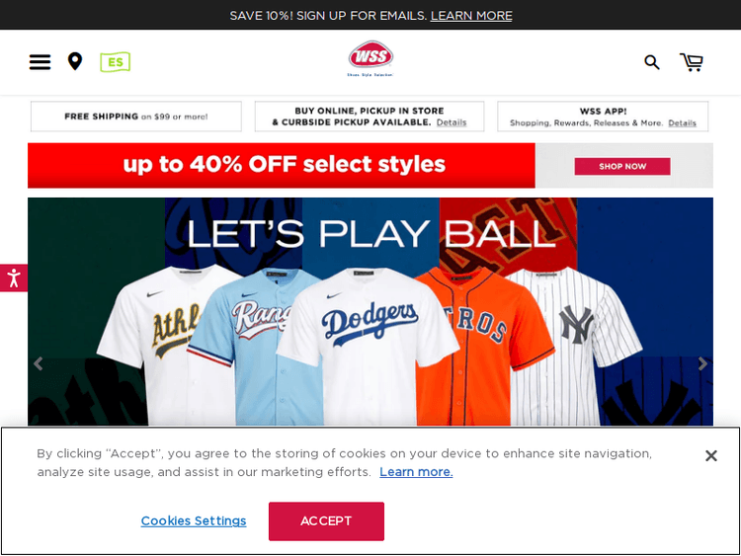Click the free shipping promo box
The image size is (741, 556).
pyautogui.click(x=136, y=117)
